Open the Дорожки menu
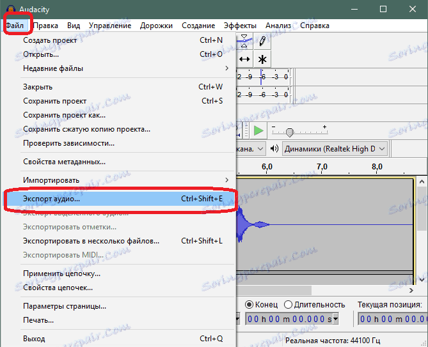Image resolution: width=428 pixels, height=347 pixels. (x=156, y=26)
